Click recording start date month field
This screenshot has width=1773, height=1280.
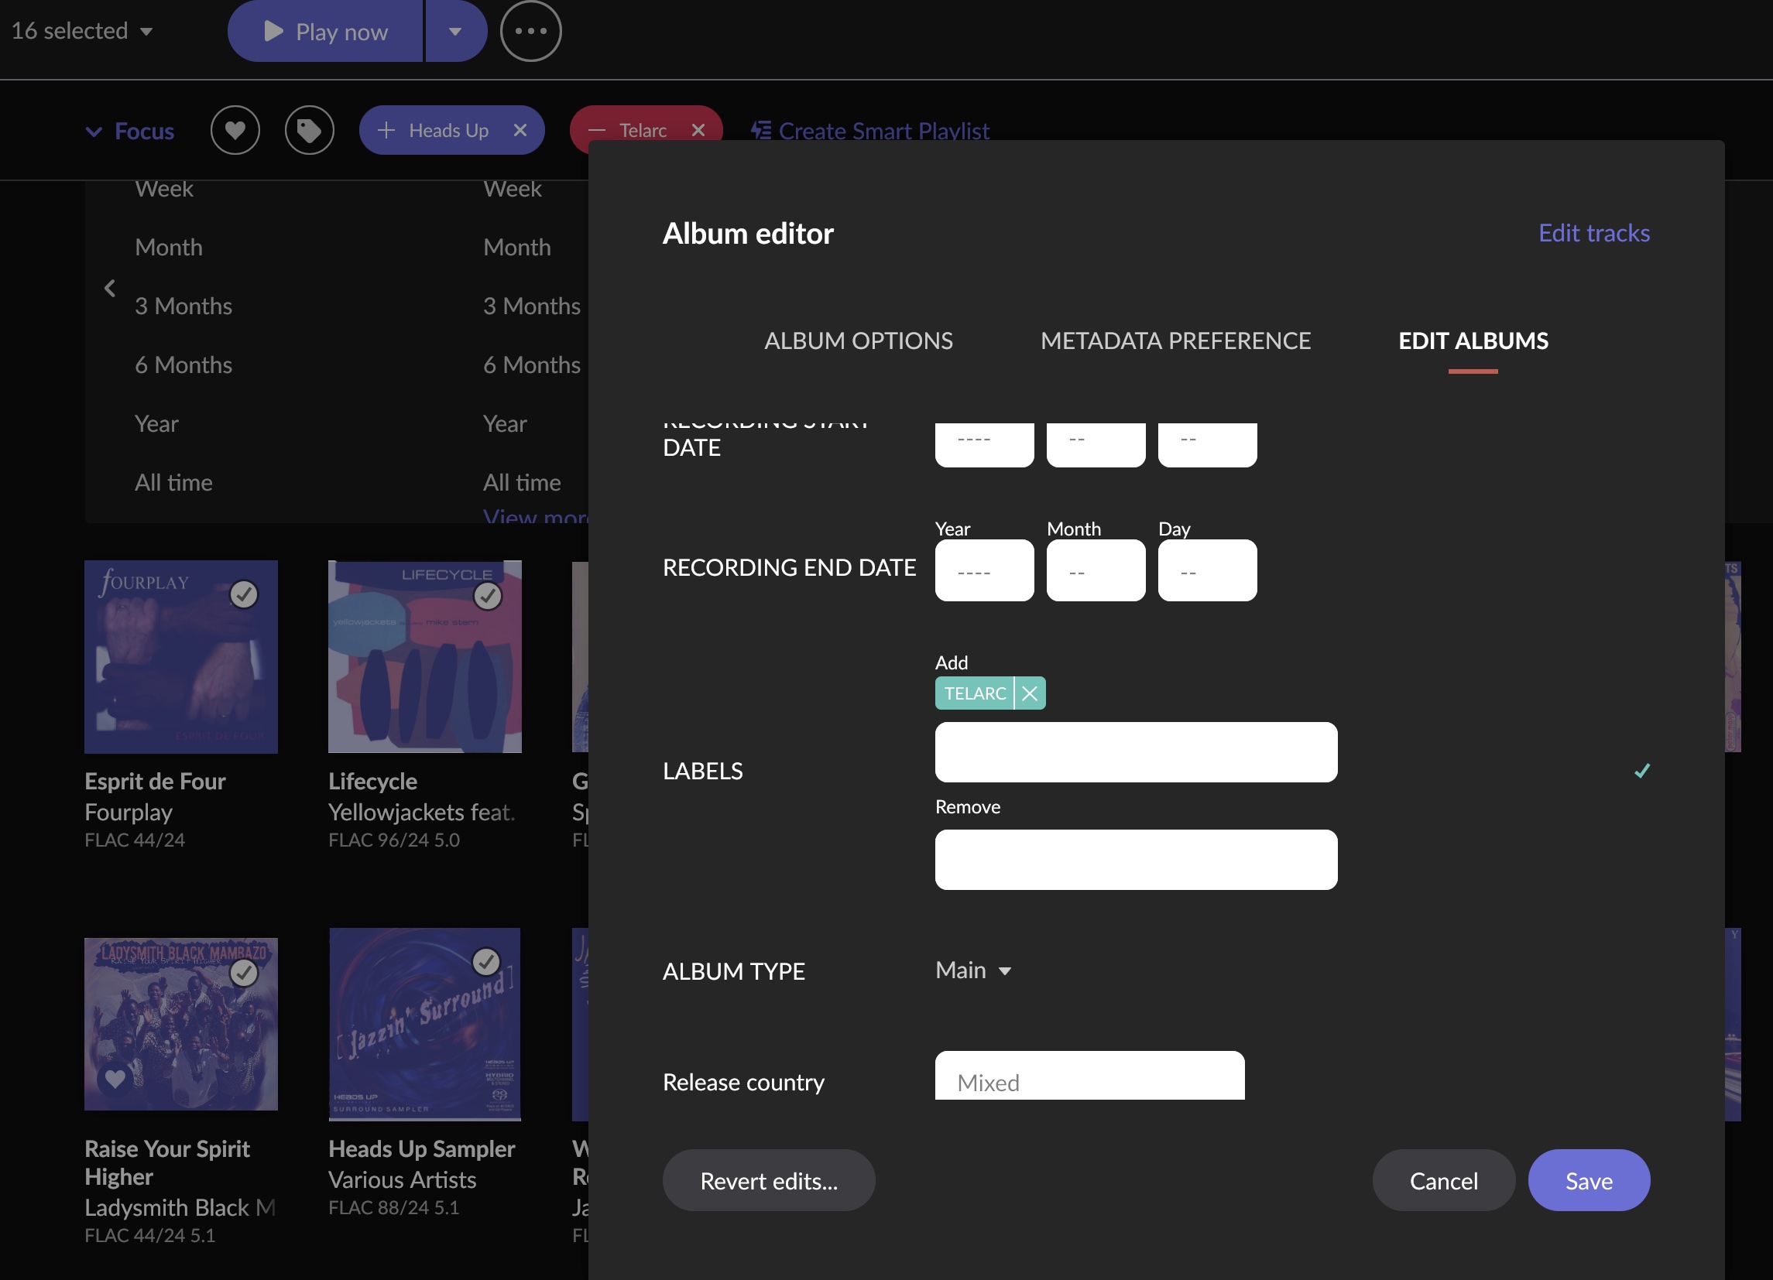pos(1096,444)
